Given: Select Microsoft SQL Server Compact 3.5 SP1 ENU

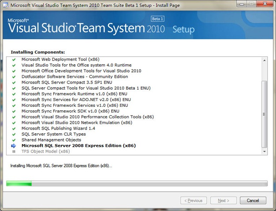Looking at the screenshot, I should pyautogui.click(x=67, y=82).
